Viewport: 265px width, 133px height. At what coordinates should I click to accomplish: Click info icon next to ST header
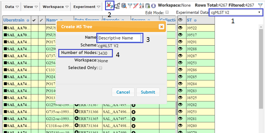click(195, 20)
